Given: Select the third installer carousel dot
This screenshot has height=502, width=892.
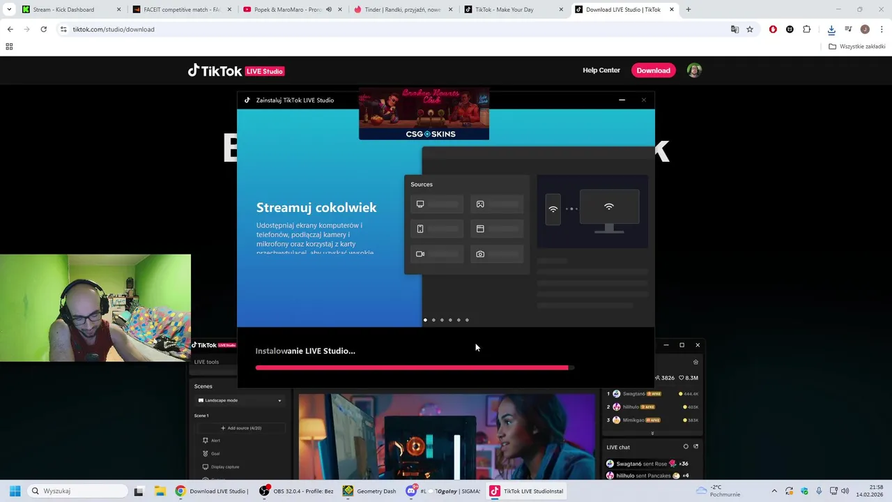Looking at the screenshot, I should click(x=442, y=320).
